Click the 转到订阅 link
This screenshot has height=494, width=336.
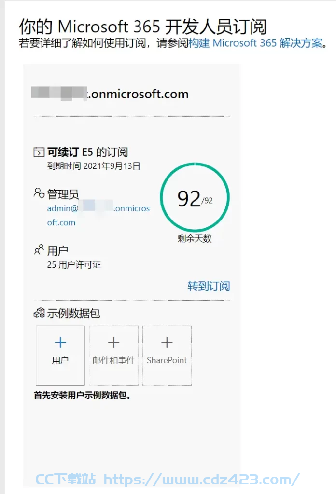[x=209, y=286]
